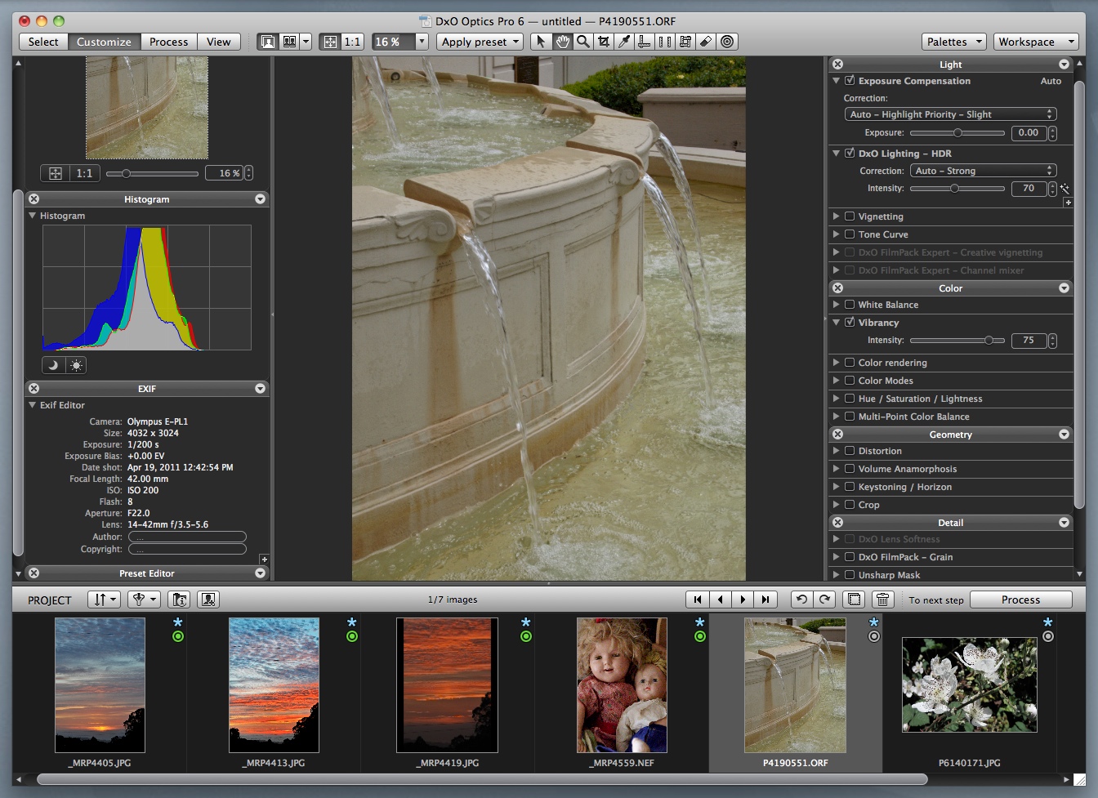Open the Palettes menu button
Viewport: 1098px width, 798px height.
953,42
